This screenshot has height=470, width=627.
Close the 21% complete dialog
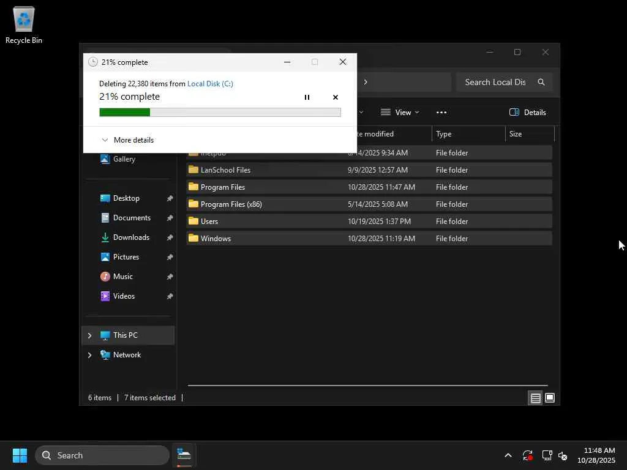(x=343, y=62)
